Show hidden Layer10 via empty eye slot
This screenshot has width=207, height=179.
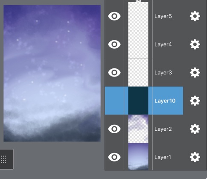[x=114, y=101]
